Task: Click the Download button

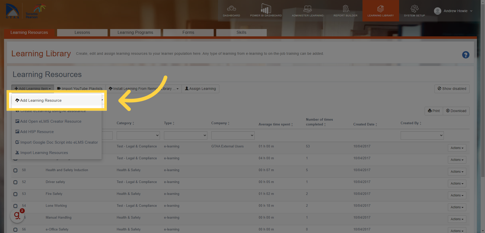Action: coord(456,111)
